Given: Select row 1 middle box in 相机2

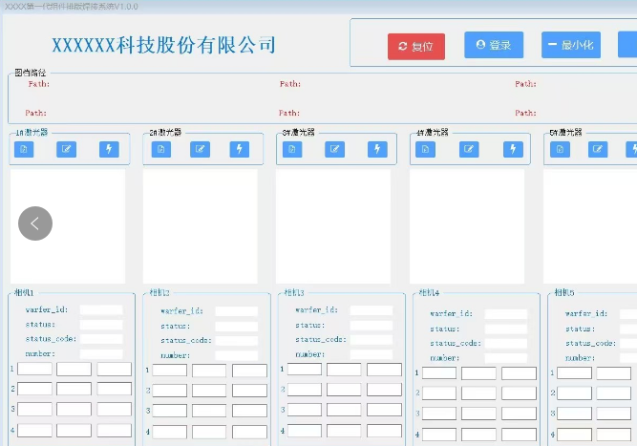Looking at the screenshot, I should click(209, 371).
